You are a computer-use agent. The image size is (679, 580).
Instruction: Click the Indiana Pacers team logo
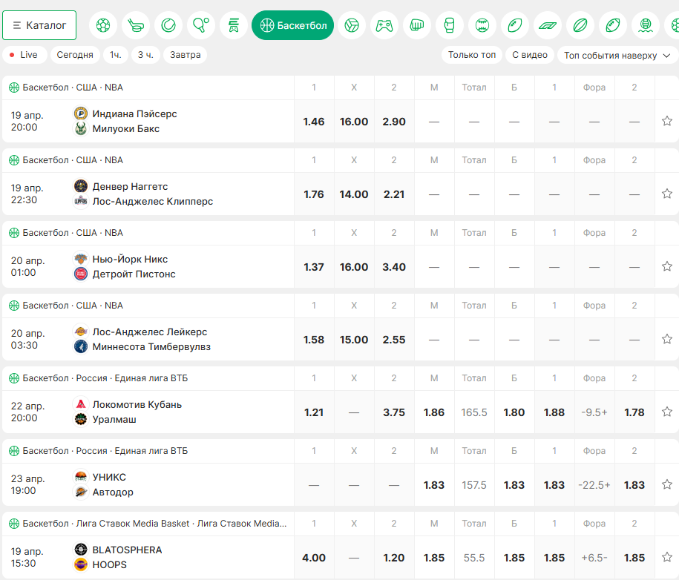click(x=81, y=113)
